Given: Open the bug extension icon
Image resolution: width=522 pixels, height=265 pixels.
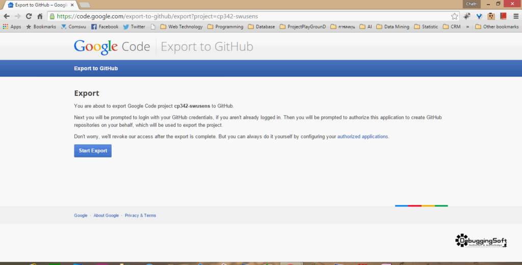Looking at the screenshot, I should coord(467,16).
